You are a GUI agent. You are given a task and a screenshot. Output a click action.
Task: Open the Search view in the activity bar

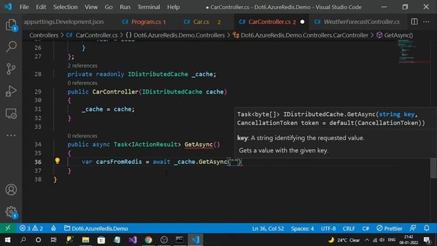tap(11, 46)
